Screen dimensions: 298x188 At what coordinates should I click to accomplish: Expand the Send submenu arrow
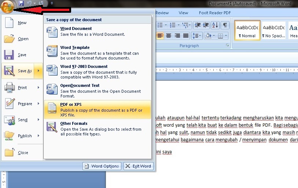(38, 120)
